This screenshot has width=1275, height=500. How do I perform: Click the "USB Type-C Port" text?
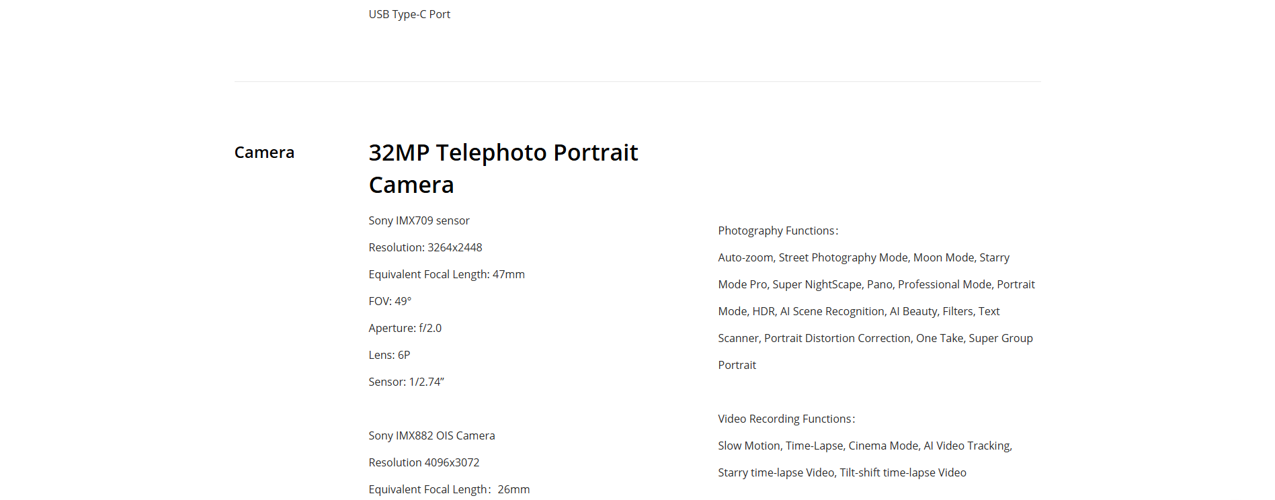point(409,14)
